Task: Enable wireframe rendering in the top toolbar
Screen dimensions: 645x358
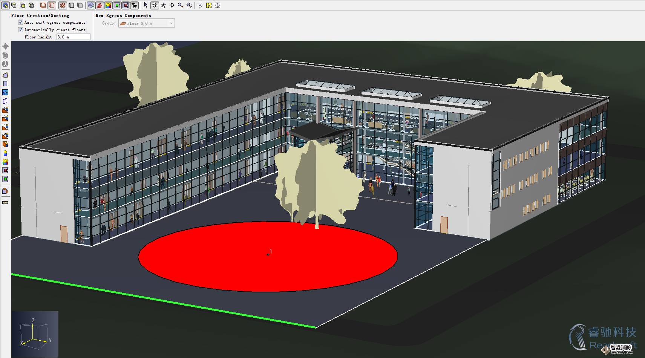Action: click(43, 5)
